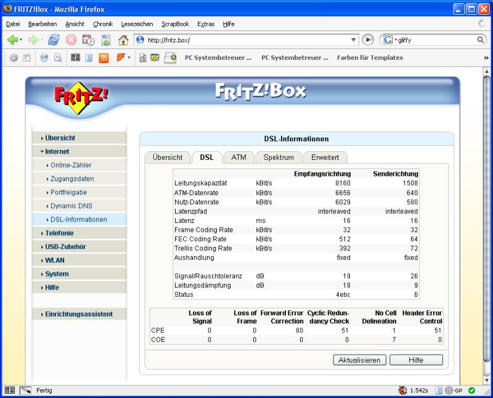This screenshot has height=398, width=493.
Task: Click the green checkmark status bar icon
Action: coord(471,391)
